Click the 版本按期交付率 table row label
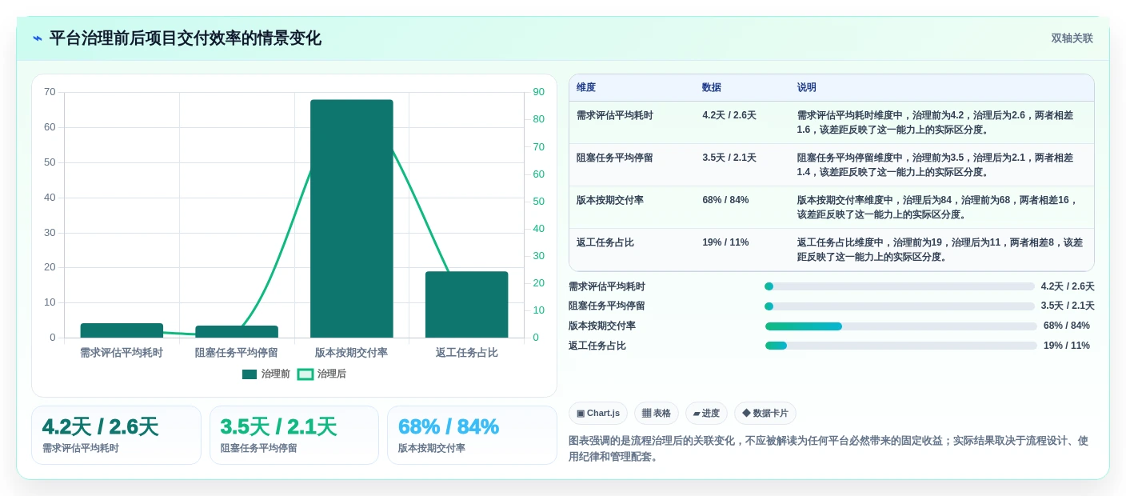 [x=610, y=200]
